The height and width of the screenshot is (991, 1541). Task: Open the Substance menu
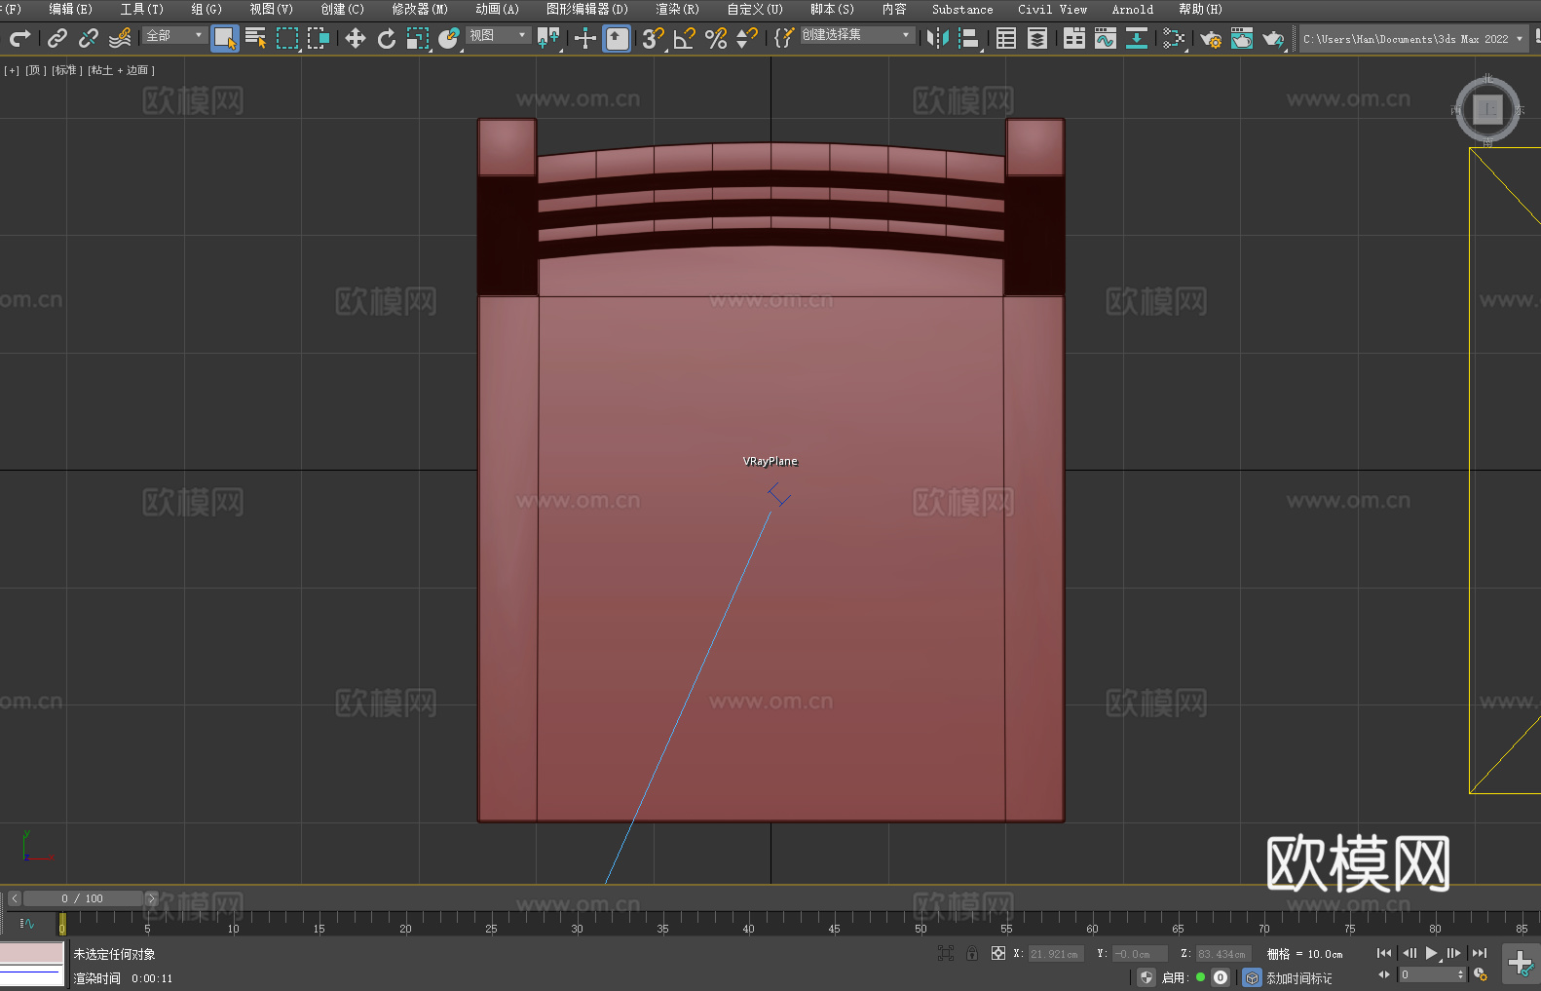coord(962,9)
